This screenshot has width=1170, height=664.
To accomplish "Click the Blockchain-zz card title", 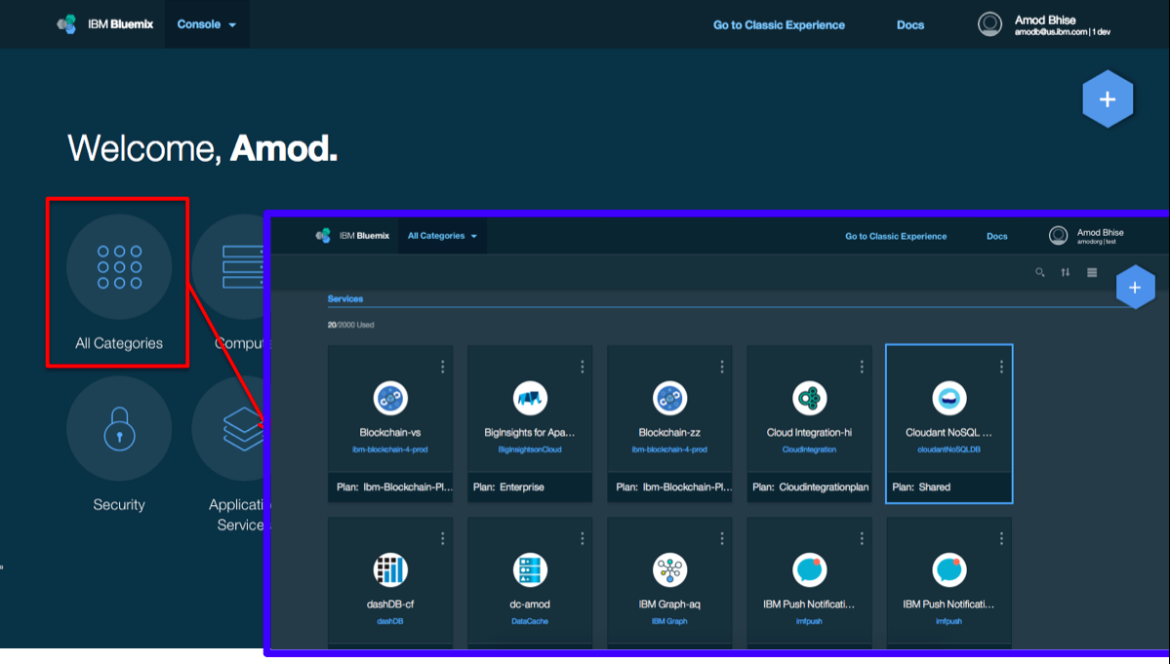I will [x=669, y=432].
